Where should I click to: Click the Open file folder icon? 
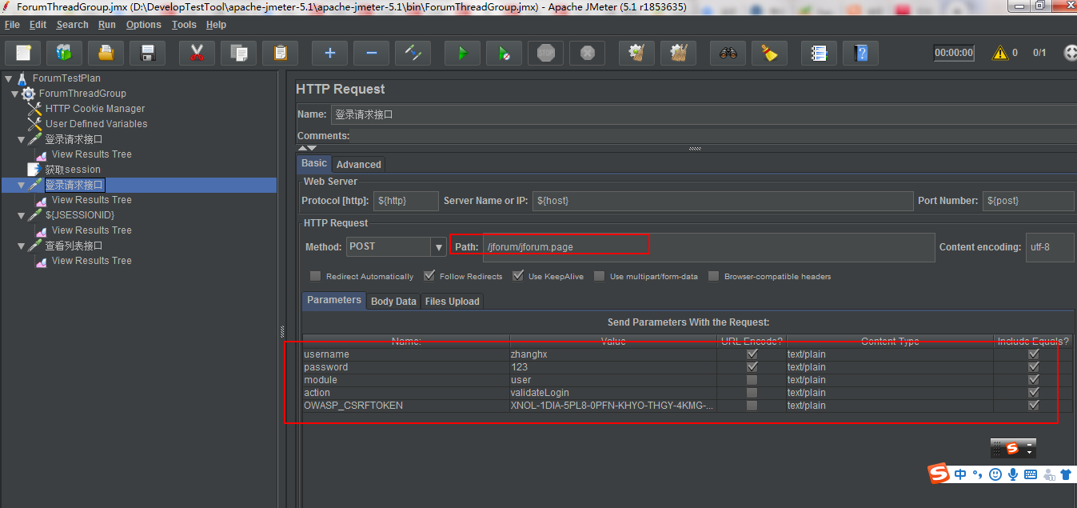point(106,53)
